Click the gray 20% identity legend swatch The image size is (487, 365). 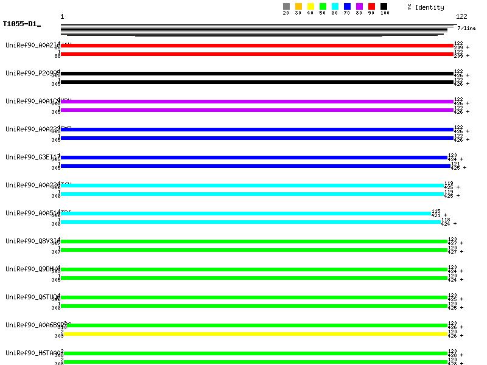click(286, 7)
